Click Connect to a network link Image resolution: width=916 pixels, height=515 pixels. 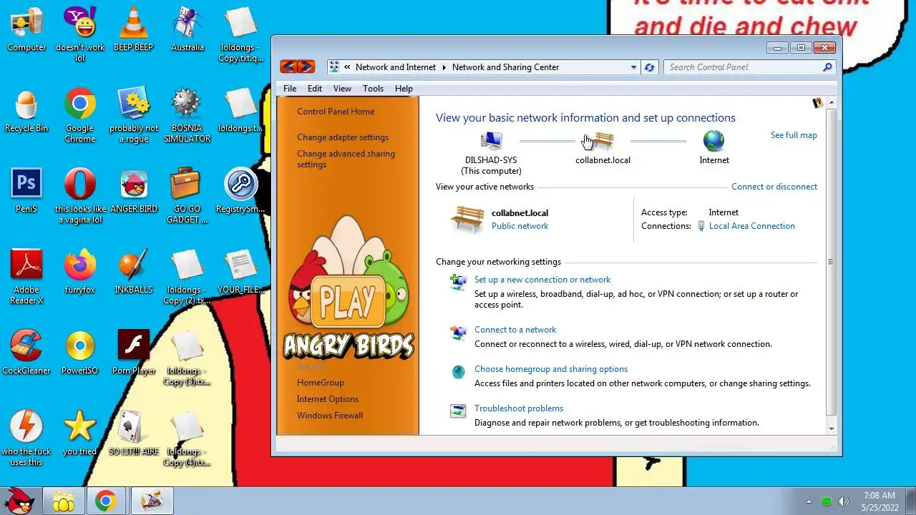[x=515, y=330]
